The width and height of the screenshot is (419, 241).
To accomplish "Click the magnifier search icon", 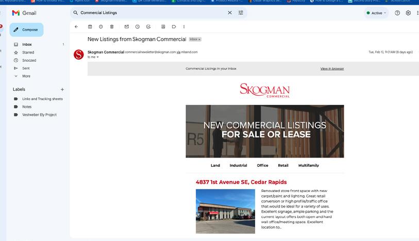I will [76, 12].
